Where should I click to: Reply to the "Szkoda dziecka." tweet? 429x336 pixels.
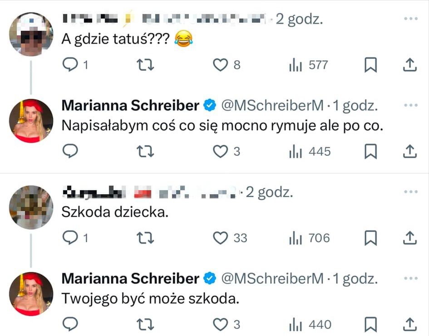coord(70,238)
